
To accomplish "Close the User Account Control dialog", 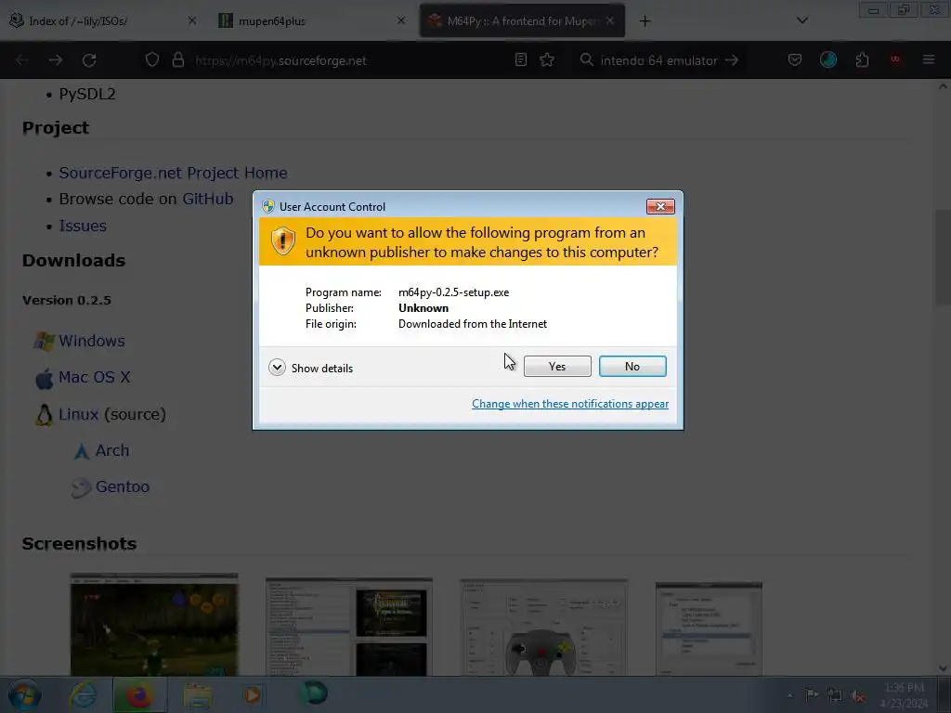I will point(660,207).
